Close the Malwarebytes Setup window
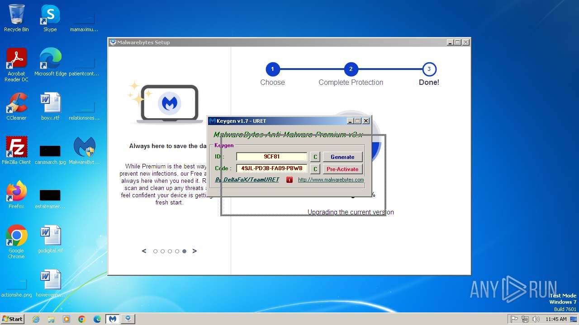This screenshot has height=325, width=579. point(466,42)
